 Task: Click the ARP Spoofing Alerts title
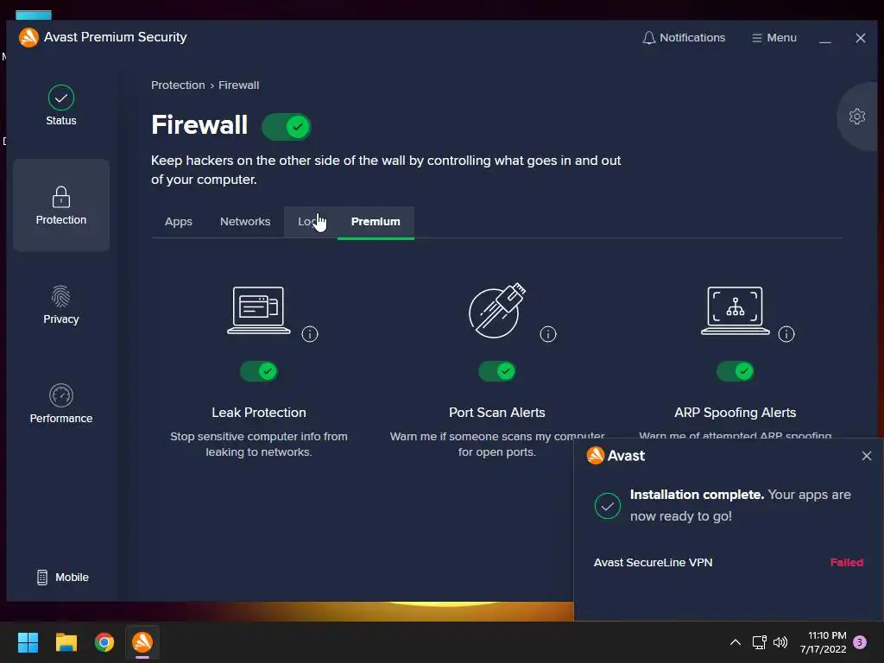(x=736, y=413)
